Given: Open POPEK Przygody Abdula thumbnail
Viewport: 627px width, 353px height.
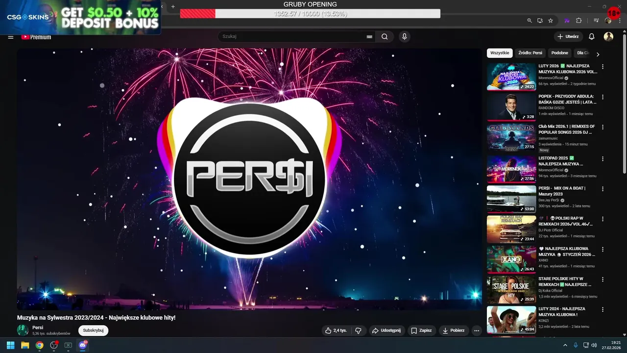Looking at the screenshot, I should tap(511, 107).
